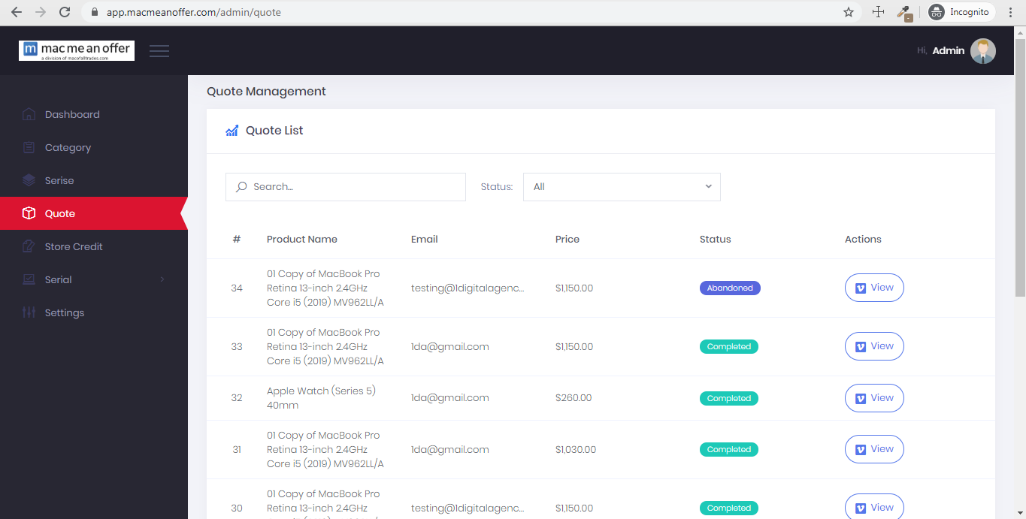
Task: Expand the Serial menu item
Action: (x=94, y=279)
